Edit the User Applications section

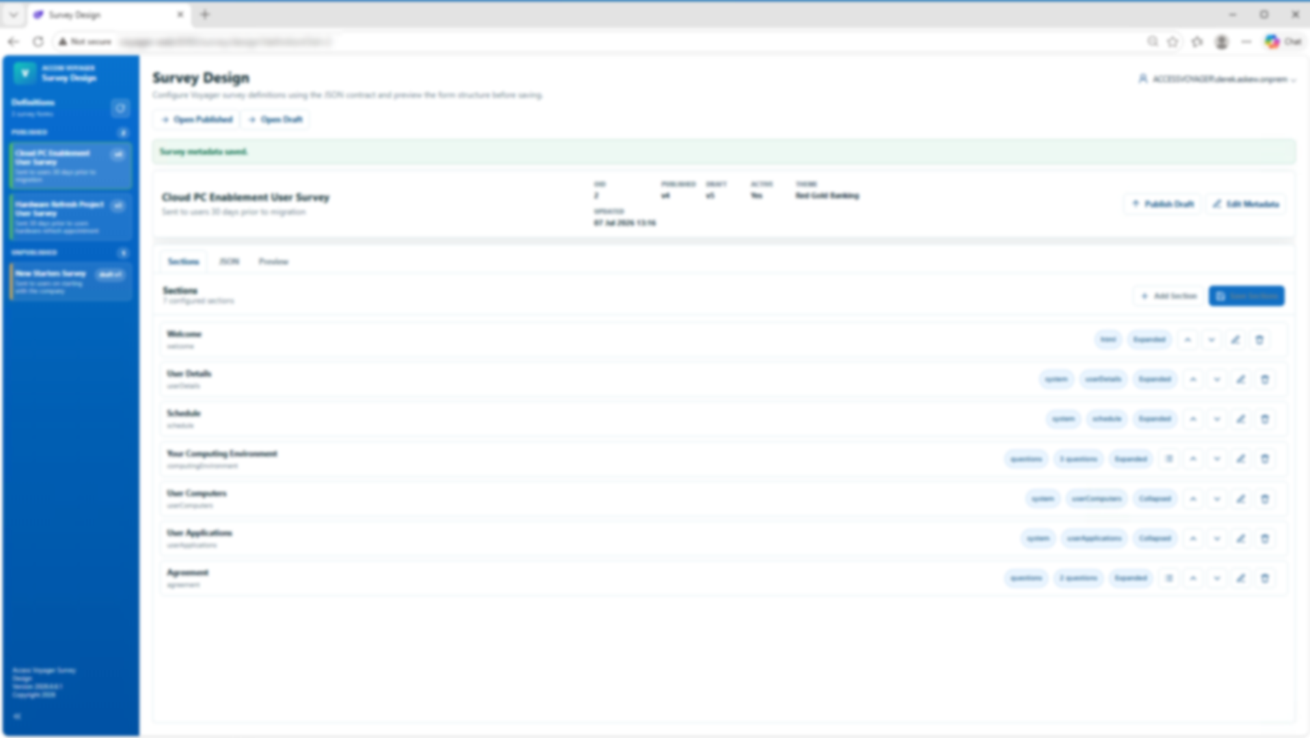(x=1241, y=538)
